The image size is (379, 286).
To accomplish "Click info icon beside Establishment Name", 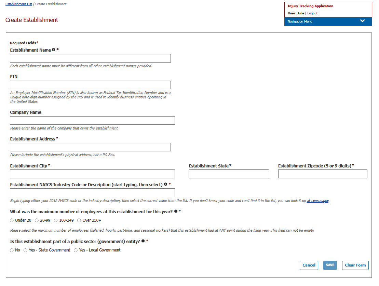I will coord(54,50).
